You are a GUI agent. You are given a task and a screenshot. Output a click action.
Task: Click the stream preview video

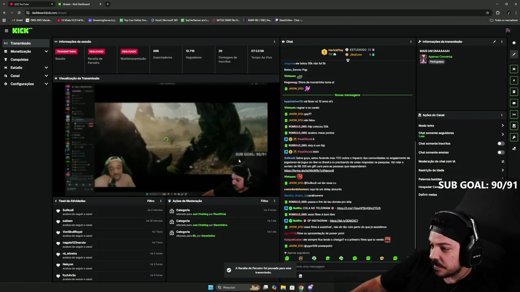(x=166, y=140)
